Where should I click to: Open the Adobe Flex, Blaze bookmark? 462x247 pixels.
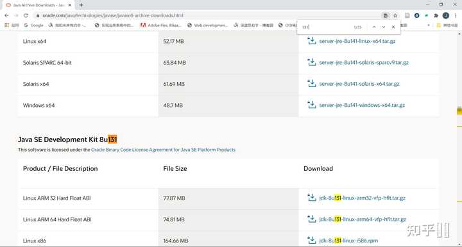161,25
